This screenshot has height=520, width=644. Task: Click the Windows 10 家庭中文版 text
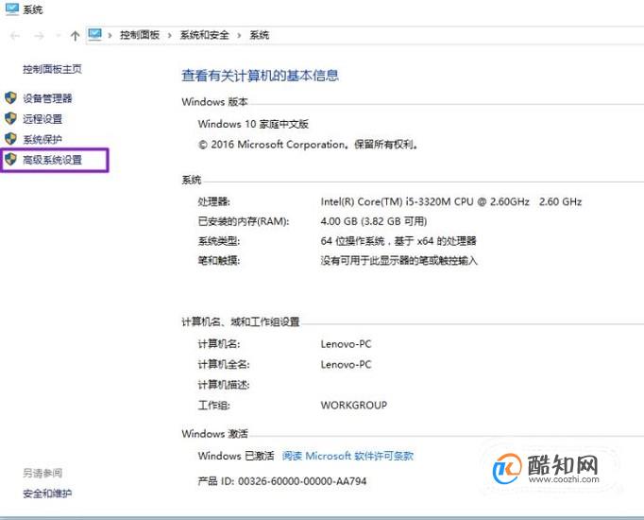click(253, 124)
